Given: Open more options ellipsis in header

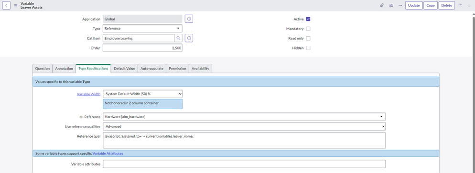Looking at the screenshot, I should 400,5.
